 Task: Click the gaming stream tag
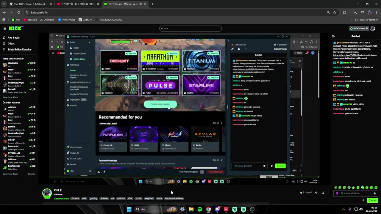tap(93, 199)
